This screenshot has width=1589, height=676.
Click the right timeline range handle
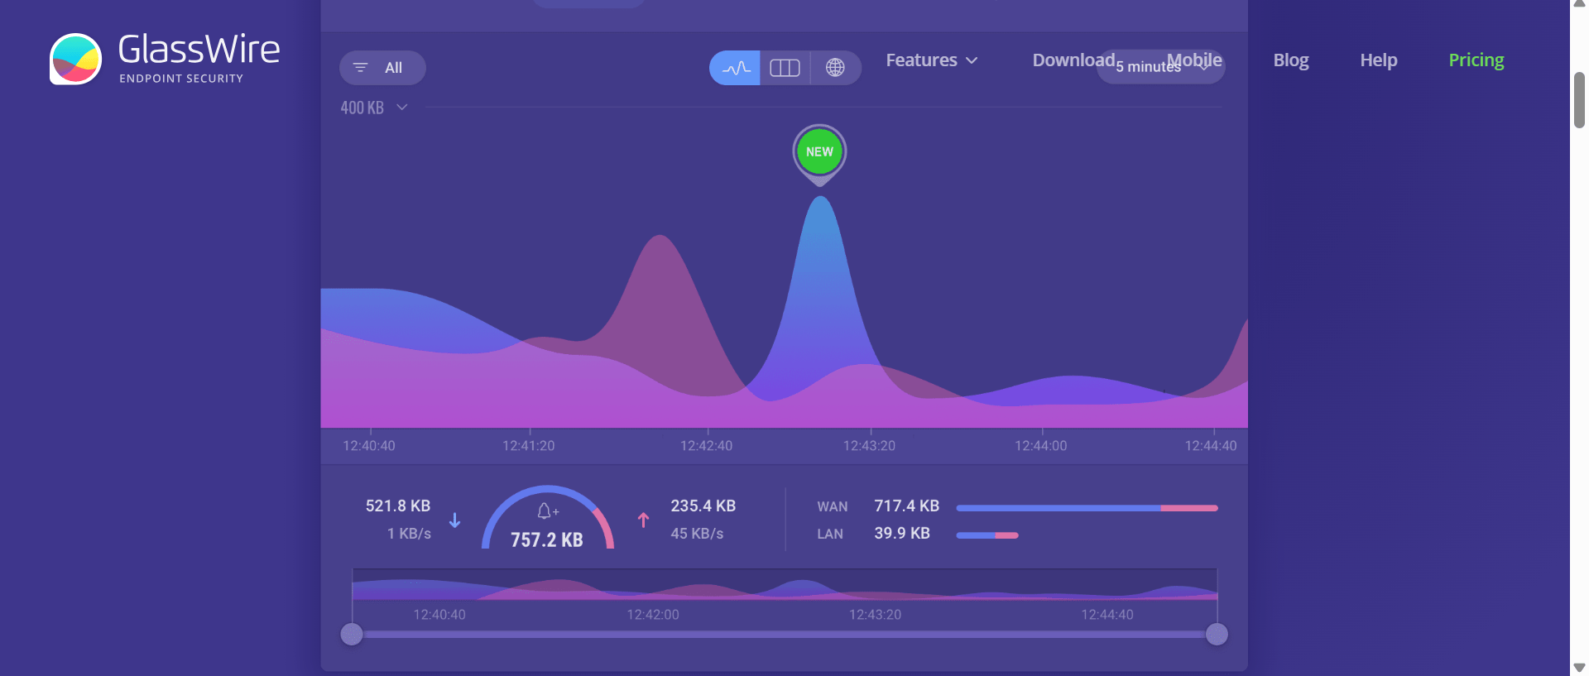(1217, 635)
